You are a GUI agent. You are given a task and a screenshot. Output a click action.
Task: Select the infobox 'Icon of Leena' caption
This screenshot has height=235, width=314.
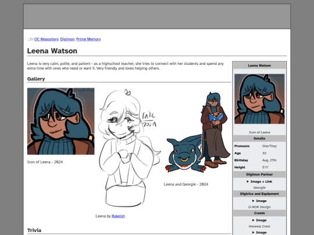click(259, 132)
